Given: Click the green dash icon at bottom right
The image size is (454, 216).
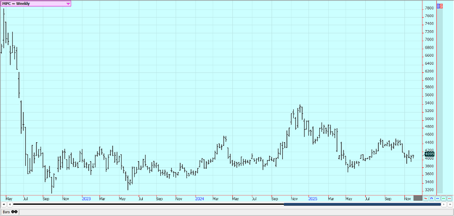Looking at the screenshot, I should pos(443,198).
